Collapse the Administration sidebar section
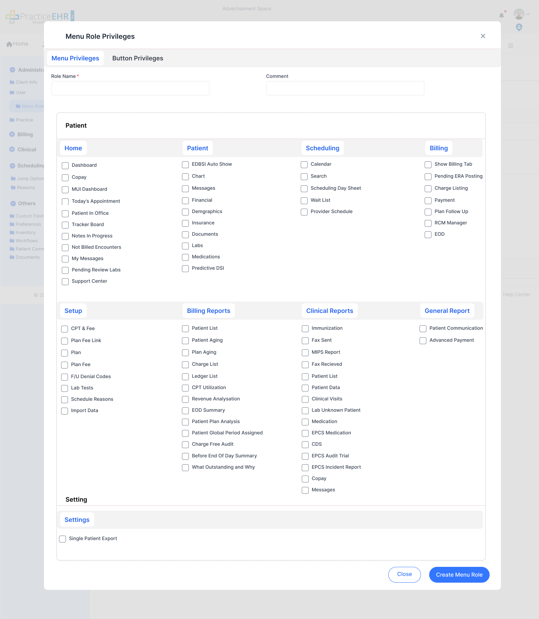539x619 pixels. click(12, 70)
